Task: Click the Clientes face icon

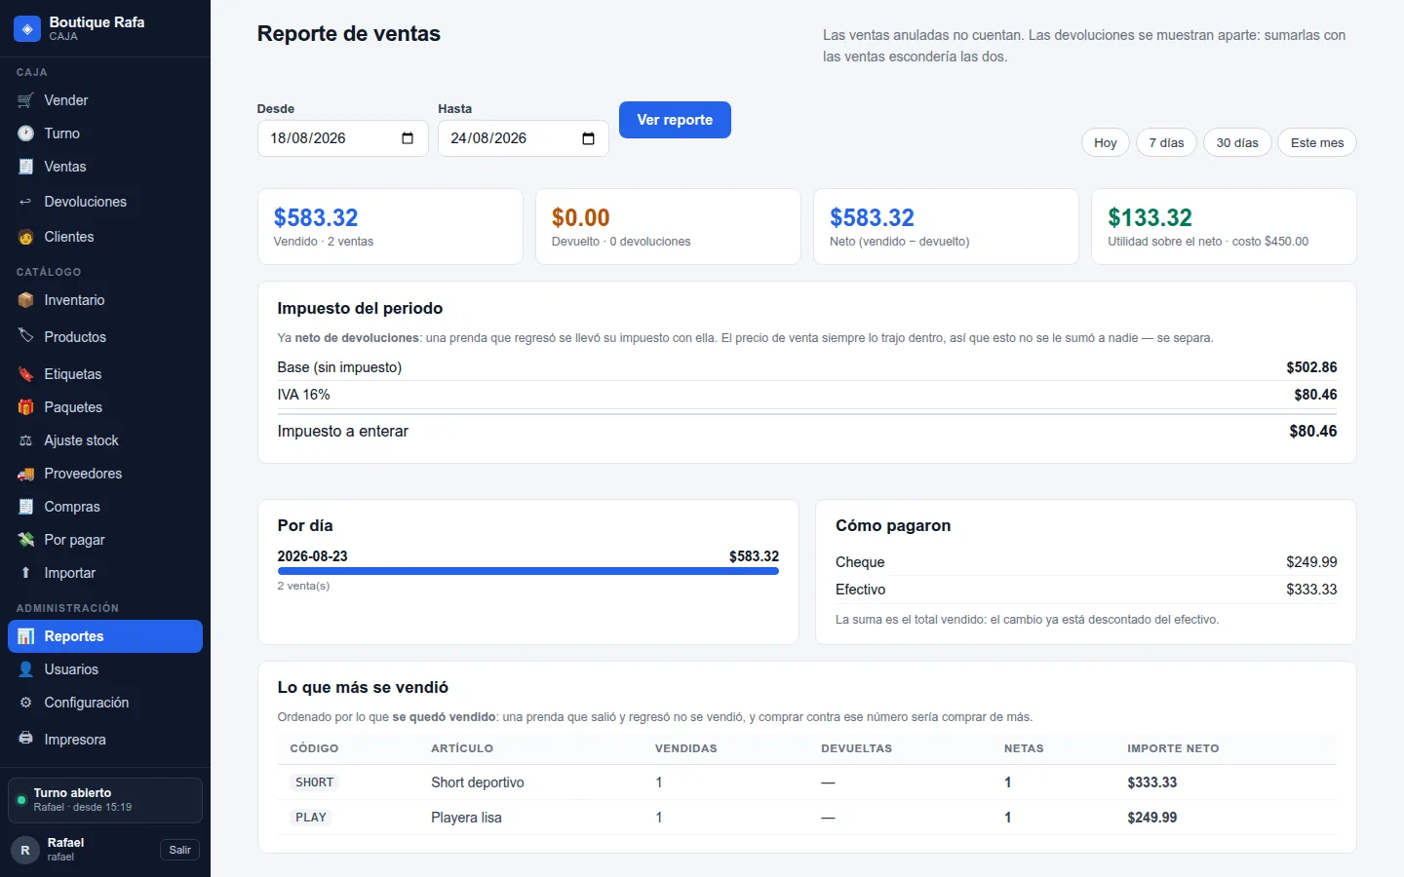Action: [x=26, y=237]
